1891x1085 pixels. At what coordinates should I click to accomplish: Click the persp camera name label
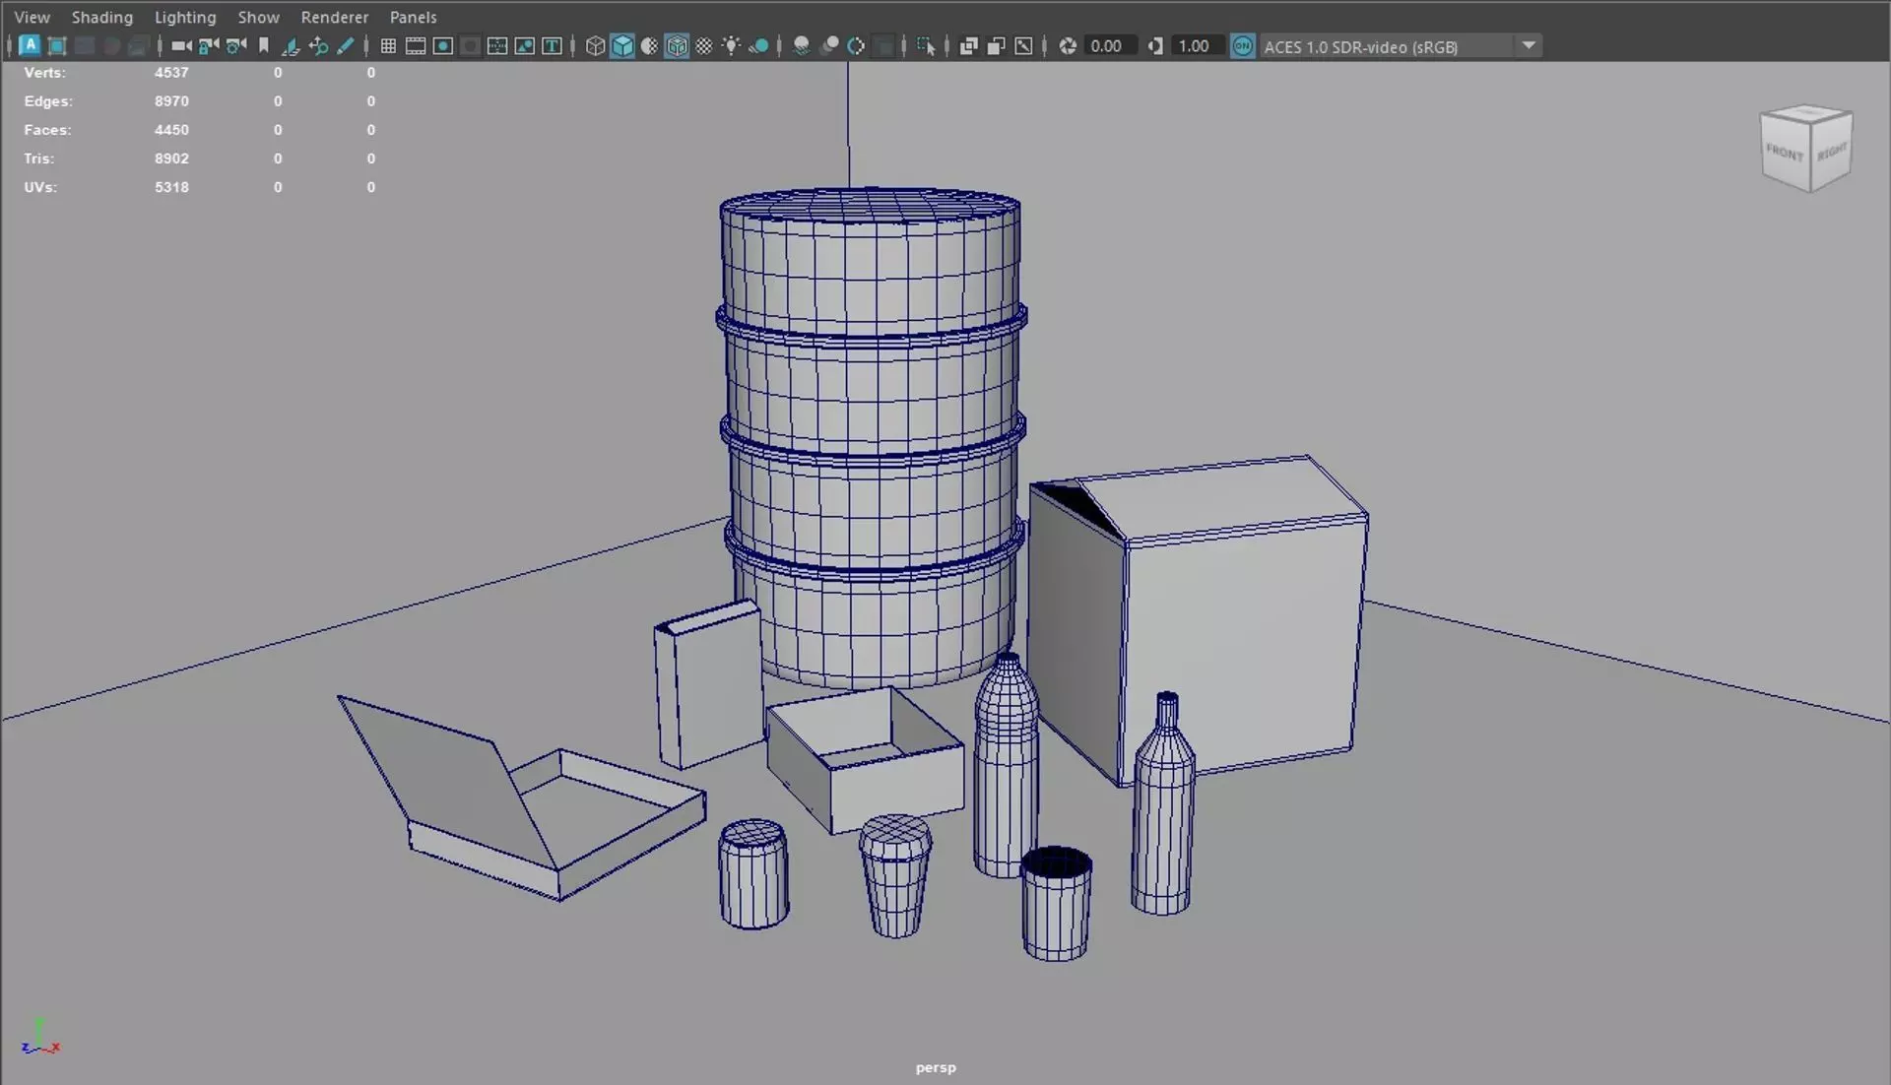coord(936,1067)
